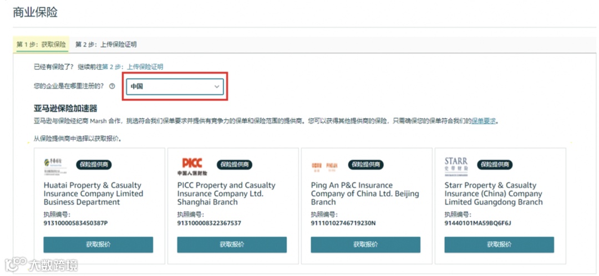Select Starr Property & Casualty company name
This screenshot has height=276, width=599.
point(494,194)
